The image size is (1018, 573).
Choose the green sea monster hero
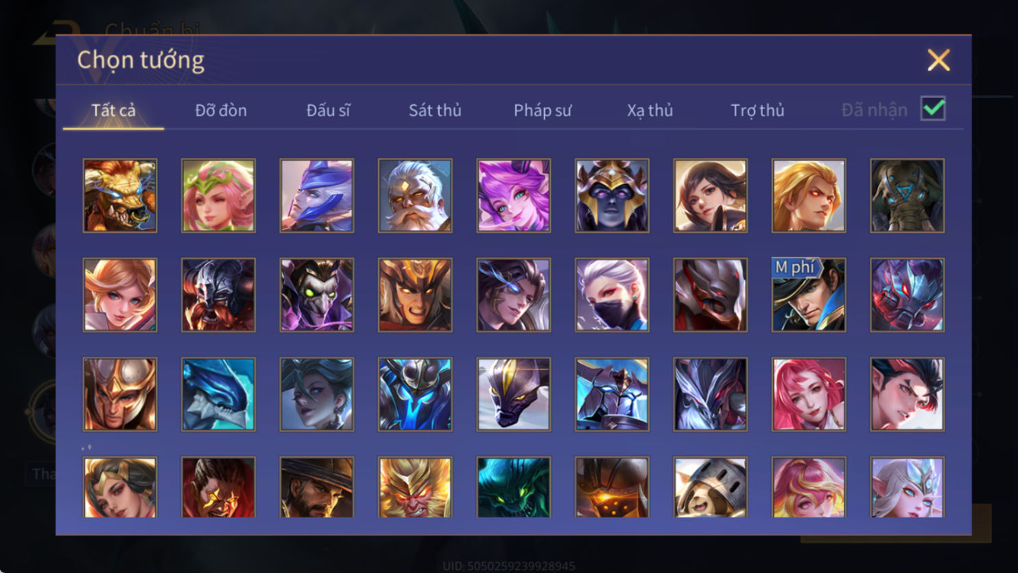pyautogui.click(x=514, y=487)
